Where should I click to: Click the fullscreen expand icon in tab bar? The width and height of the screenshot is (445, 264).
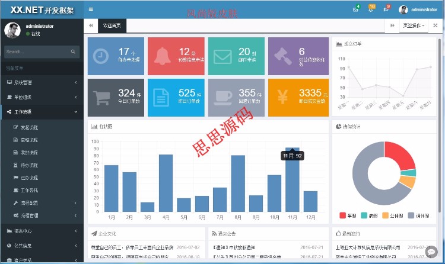(435, 26)
